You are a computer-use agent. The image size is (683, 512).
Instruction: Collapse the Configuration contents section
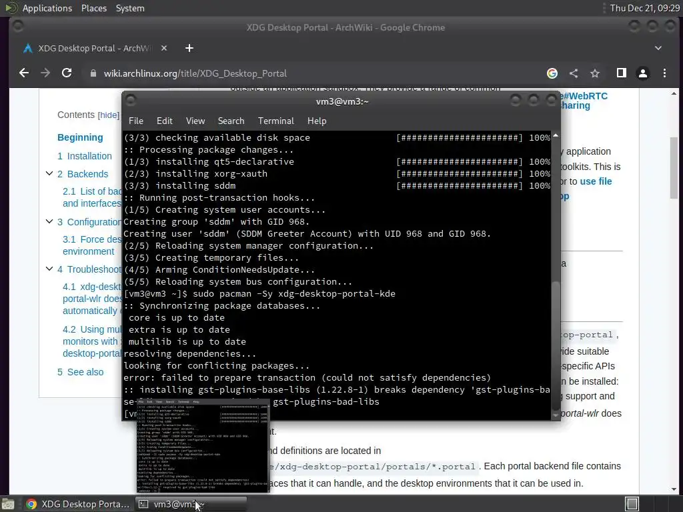(x=49, y=221)
